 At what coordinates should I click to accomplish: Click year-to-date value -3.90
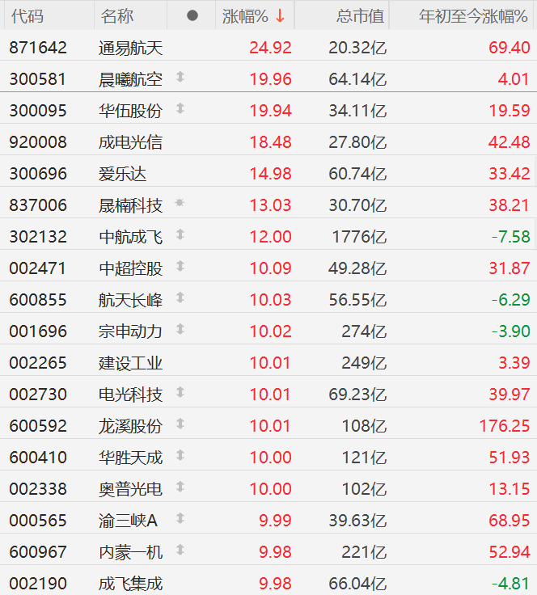click(x=510, y=331)
